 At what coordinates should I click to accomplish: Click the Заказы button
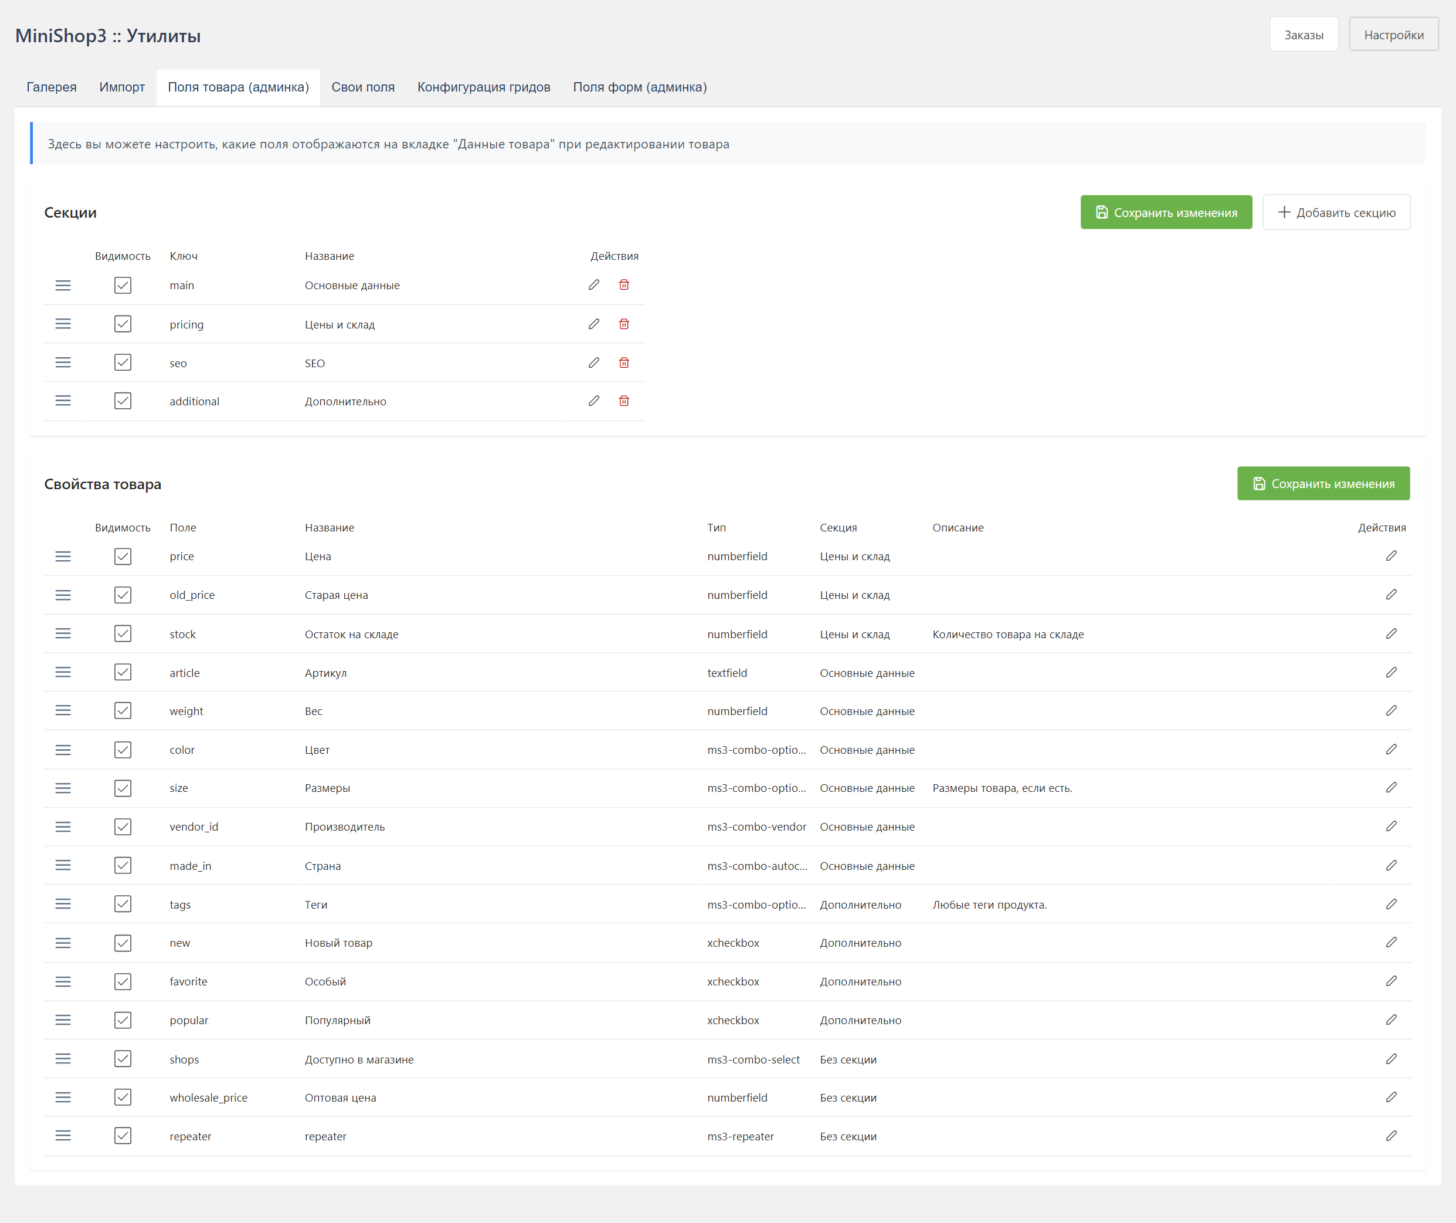(x=1304, y=35)
